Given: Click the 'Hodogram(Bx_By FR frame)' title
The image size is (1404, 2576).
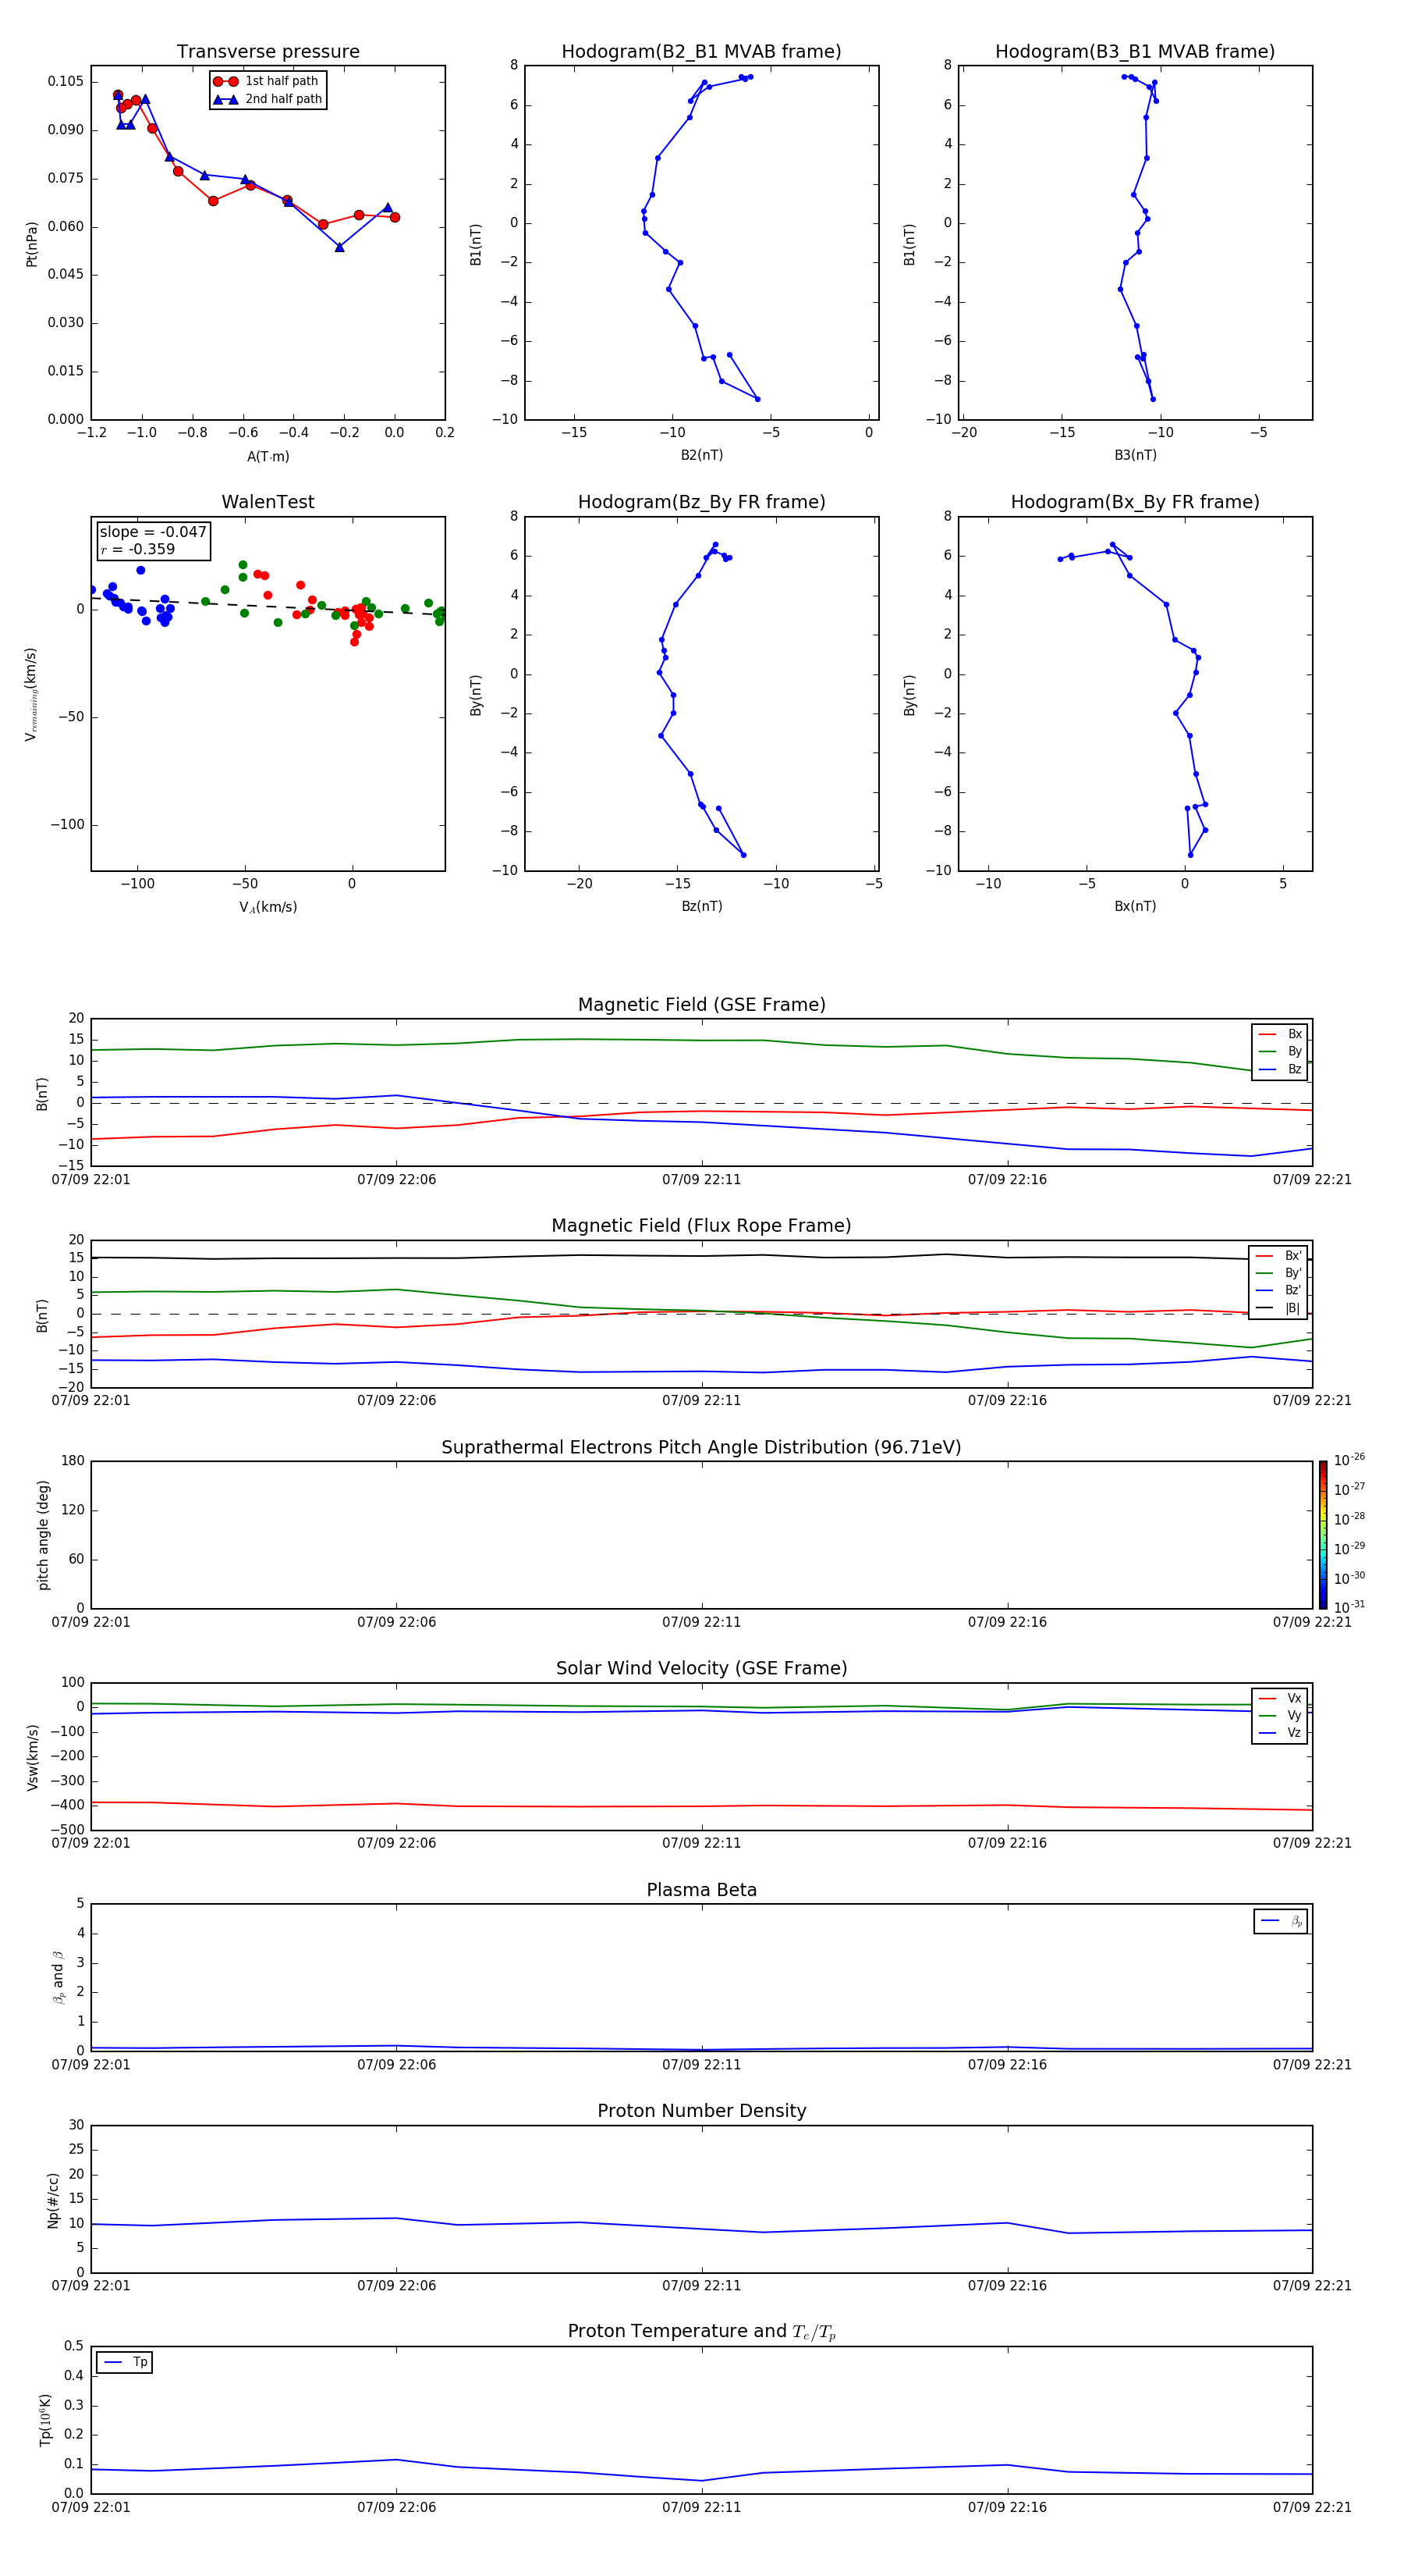Looking at the screenshot, I should (x=1135, y=502).
